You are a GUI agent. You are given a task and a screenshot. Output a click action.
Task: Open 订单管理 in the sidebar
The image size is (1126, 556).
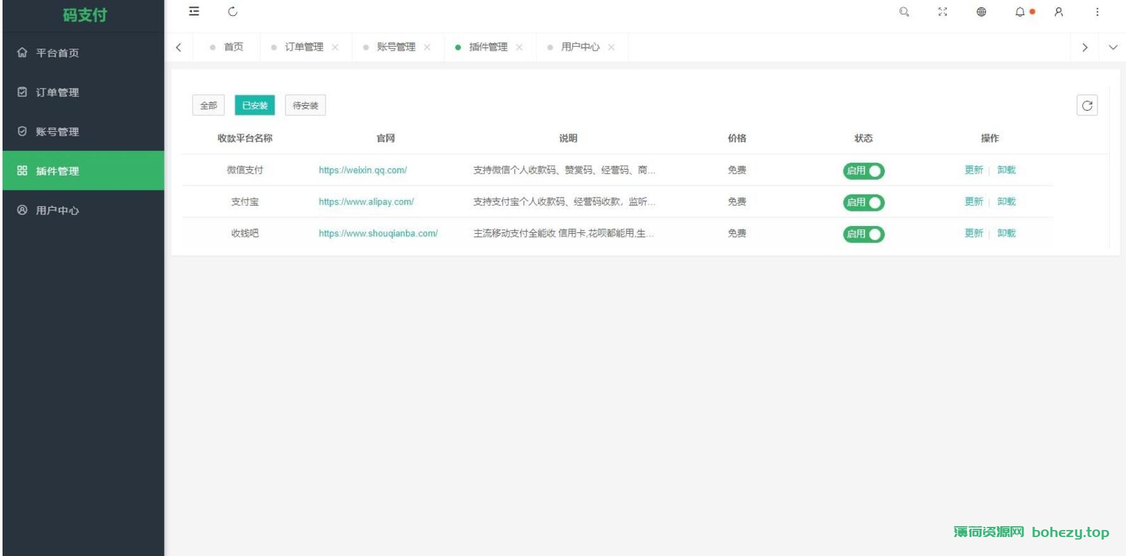tap(83, 92)
